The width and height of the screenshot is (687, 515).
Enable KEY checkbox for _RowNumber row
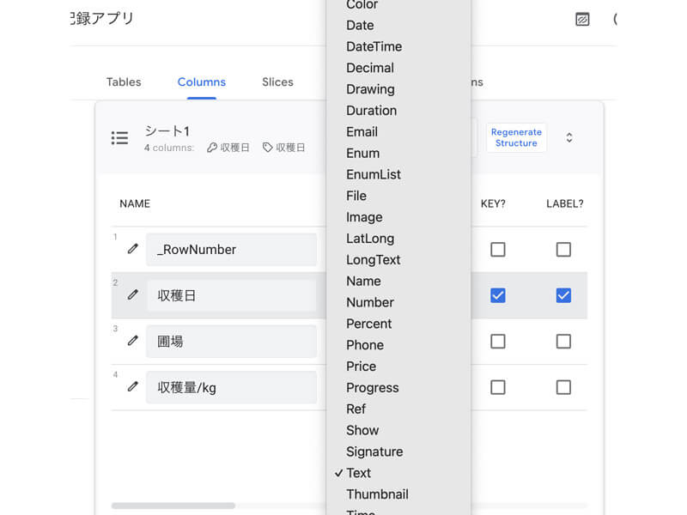[497, 249]
